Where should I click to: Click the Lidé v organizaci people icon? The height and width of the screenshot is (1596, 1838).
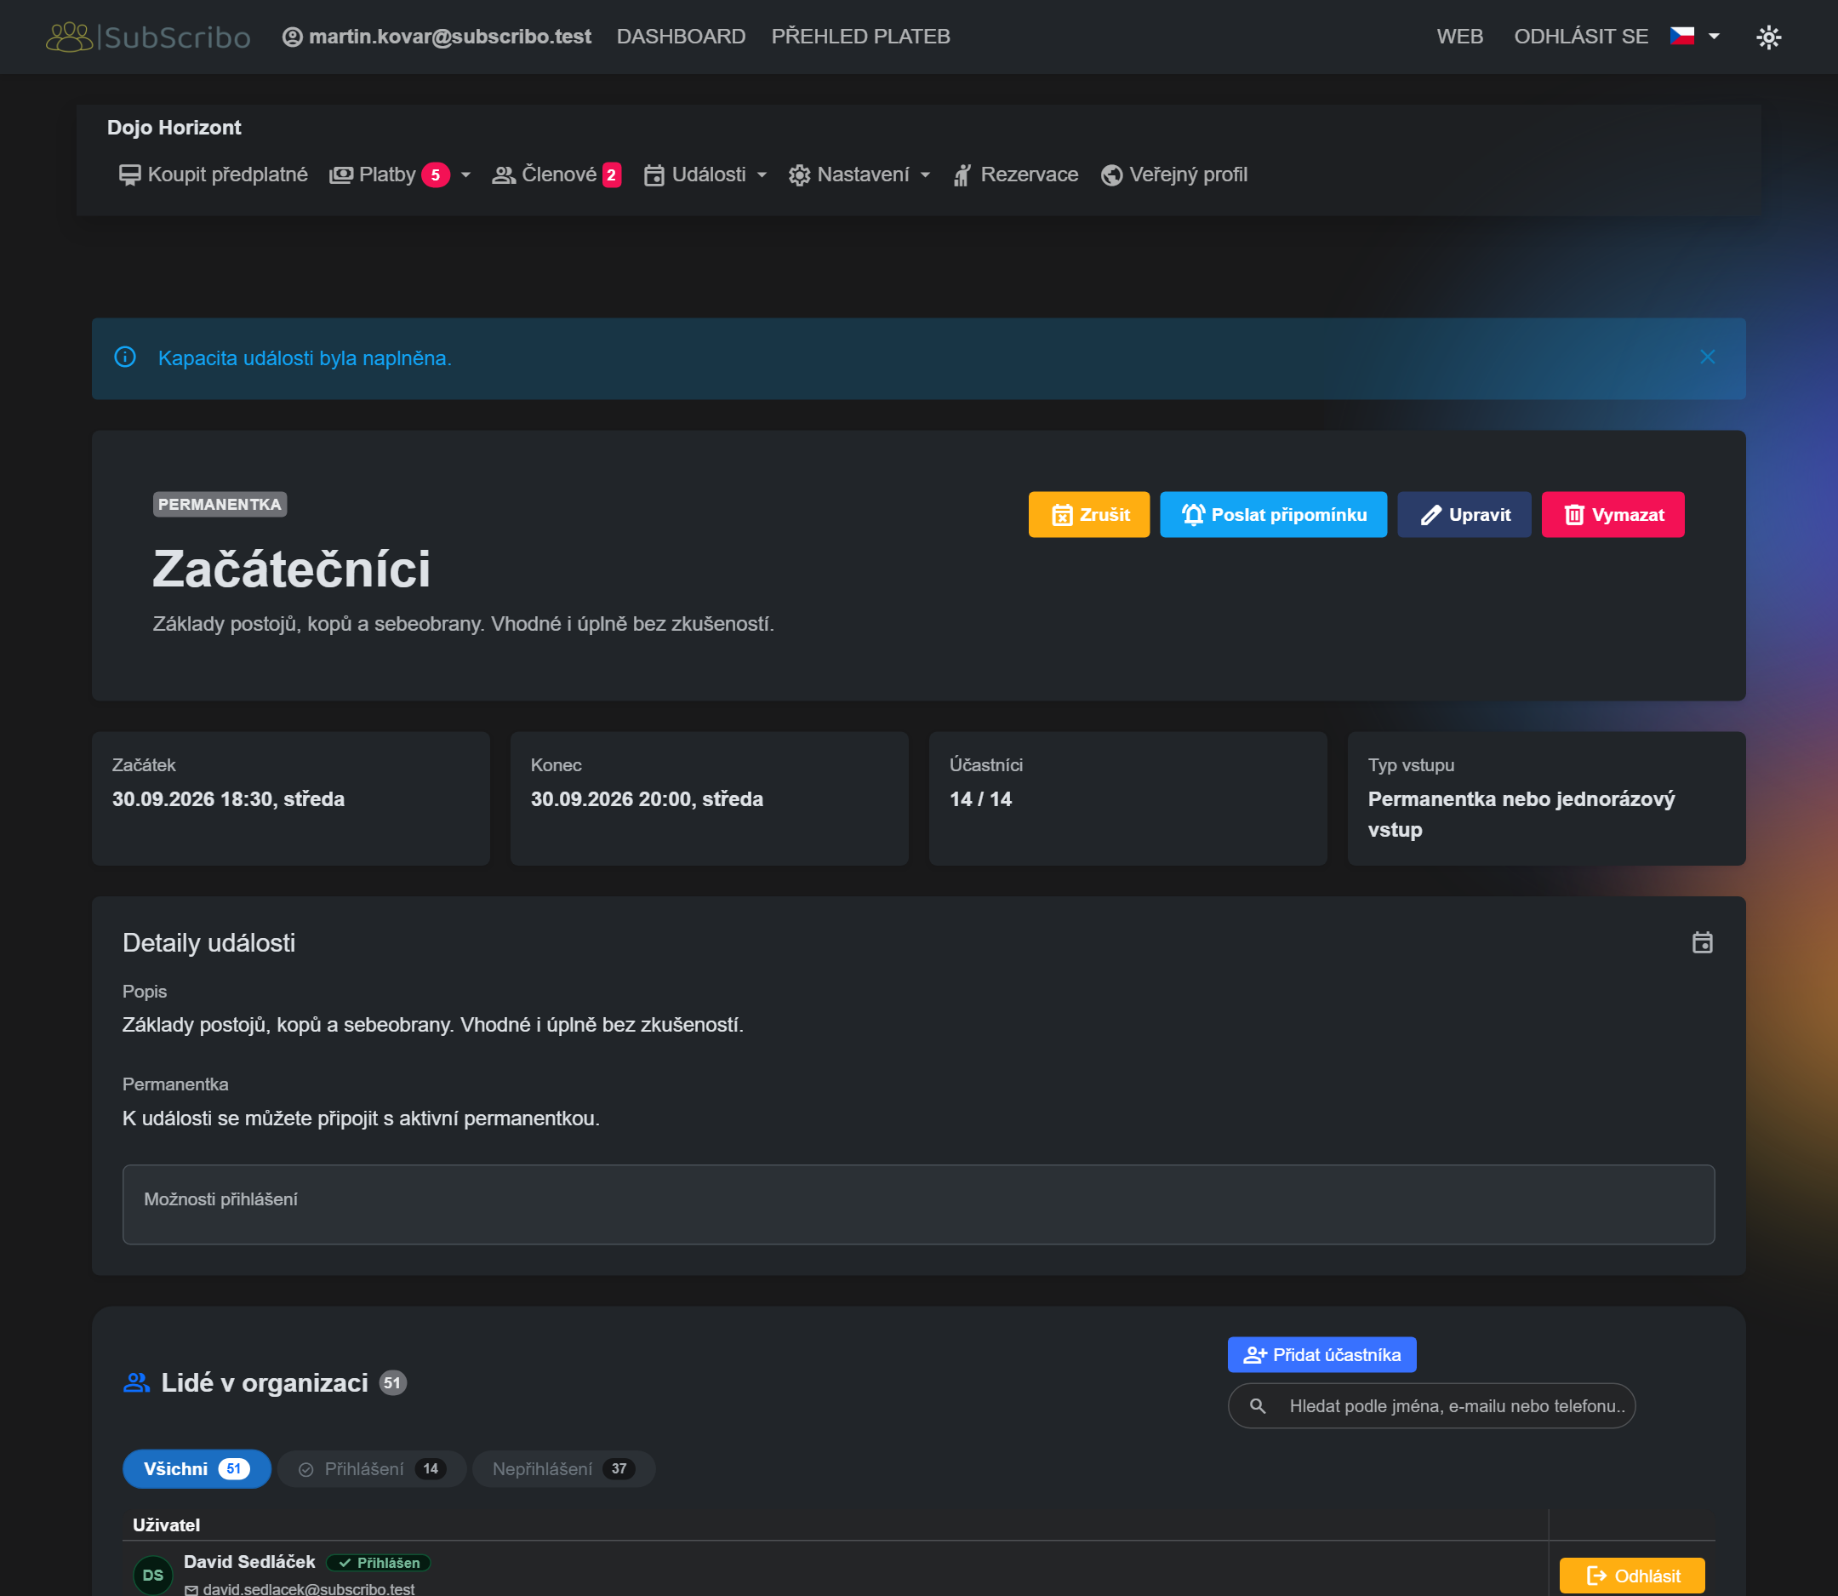coord(136,1382)
